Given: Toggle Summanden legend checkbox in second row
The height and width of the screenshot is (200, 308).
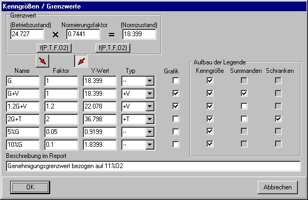Looking at the screenshot, I should click(x=244, y=93).
